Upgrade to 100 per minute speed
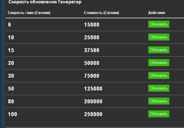Viewport: 184px width, 128px height. point(159,114)
